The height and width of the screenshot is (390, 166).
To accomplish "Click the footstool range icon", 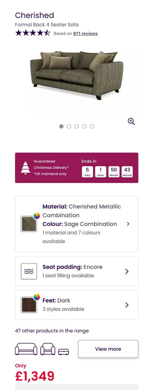I will [x=63, y=352].
